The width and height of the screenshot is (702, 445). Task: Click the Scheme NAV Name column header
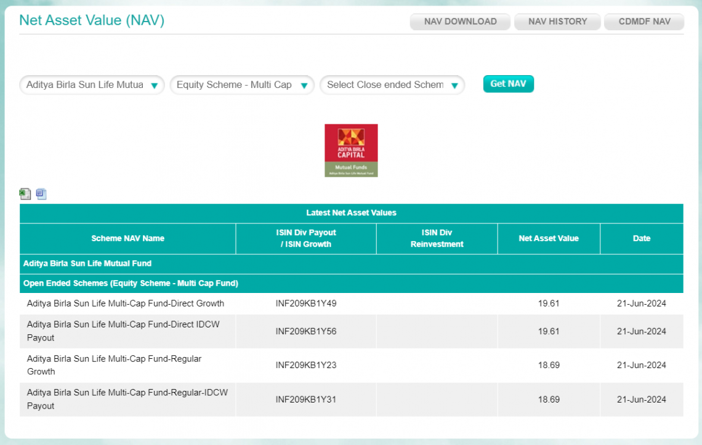coord(127,238)
